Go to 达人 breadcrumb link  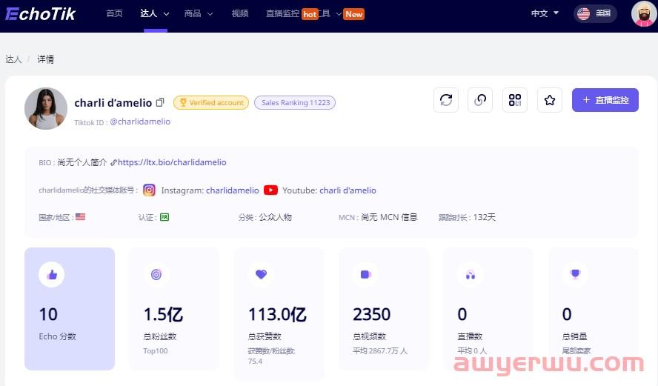point(13,59)
